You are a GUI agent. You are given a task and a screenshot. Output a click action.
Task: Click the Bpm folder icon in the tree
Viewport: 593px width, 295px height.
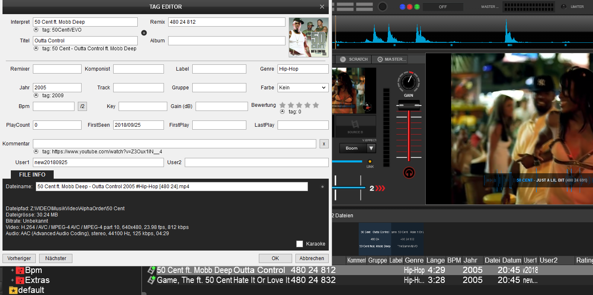pyautogui.click(x=20, y=270)
